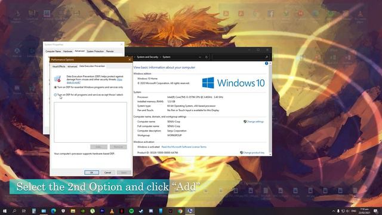This screenshot has height=215, width=382.
Task: Click the DEP shield icon
Action: point(57,79)
